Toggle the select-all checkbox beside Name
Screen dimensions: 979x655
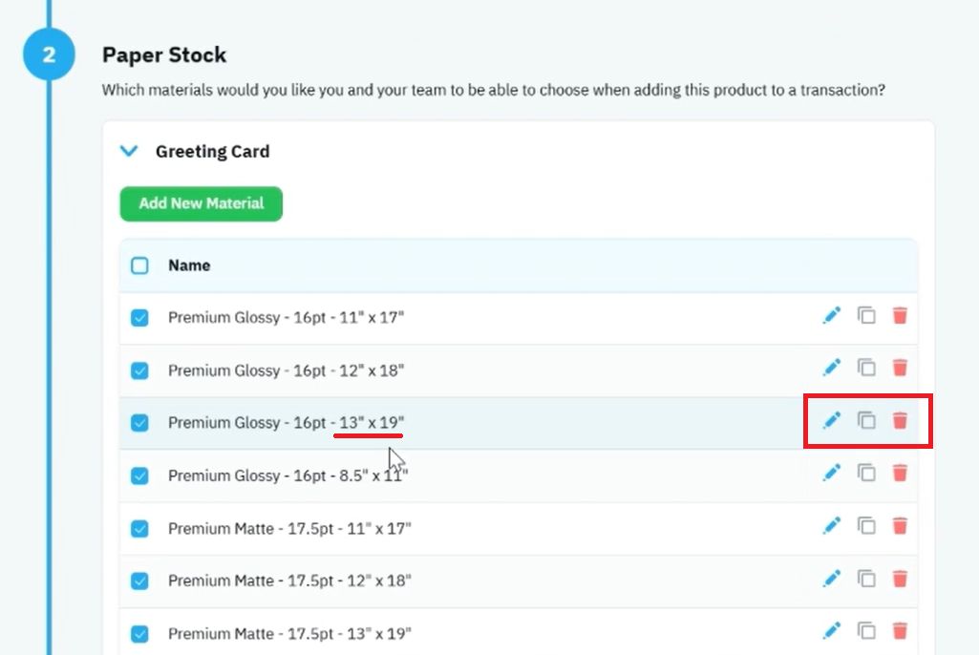(x=139, y=265)
